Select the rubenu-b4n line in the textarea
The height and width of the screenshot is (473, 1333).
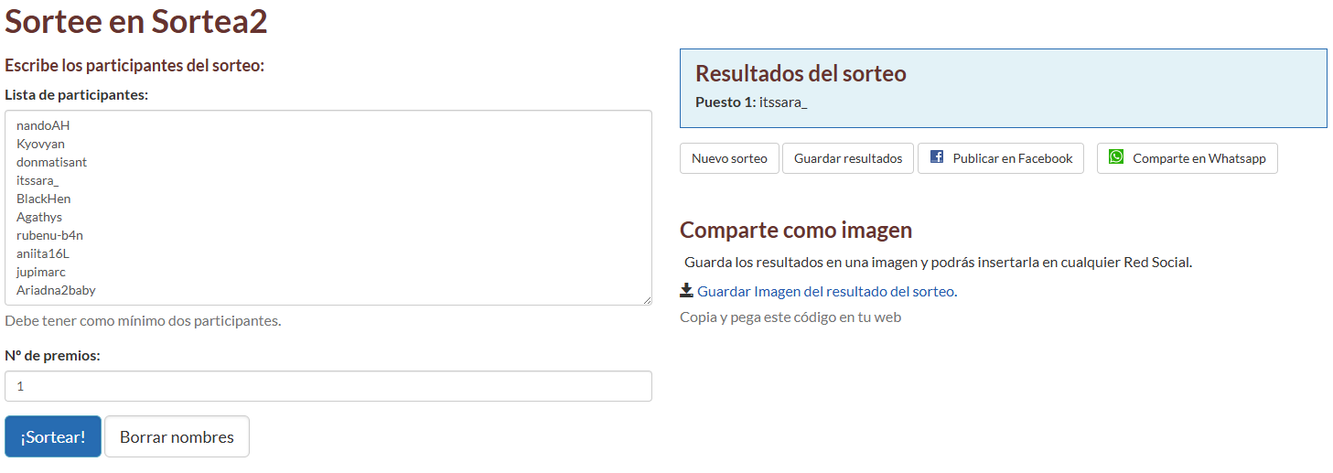point(49,235)
